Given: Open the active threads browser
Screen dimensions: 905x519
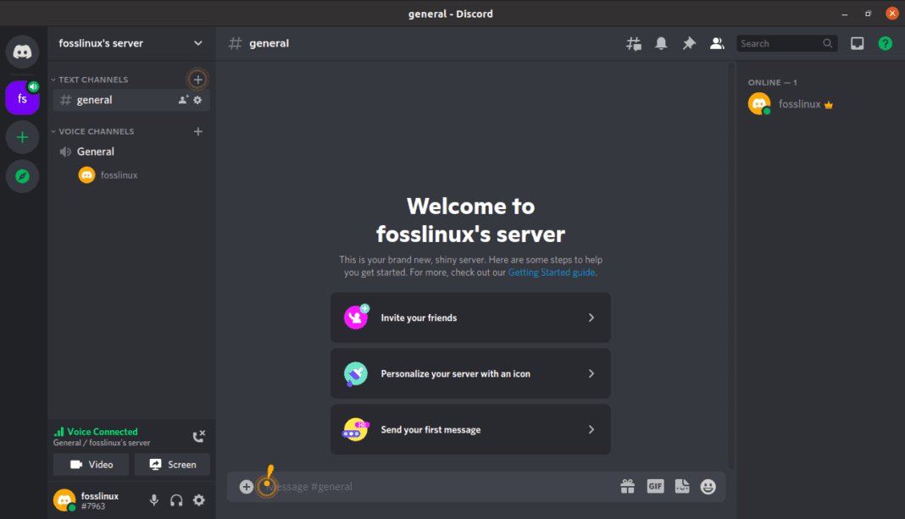Looking at the screenshot, I should (633, 42).
